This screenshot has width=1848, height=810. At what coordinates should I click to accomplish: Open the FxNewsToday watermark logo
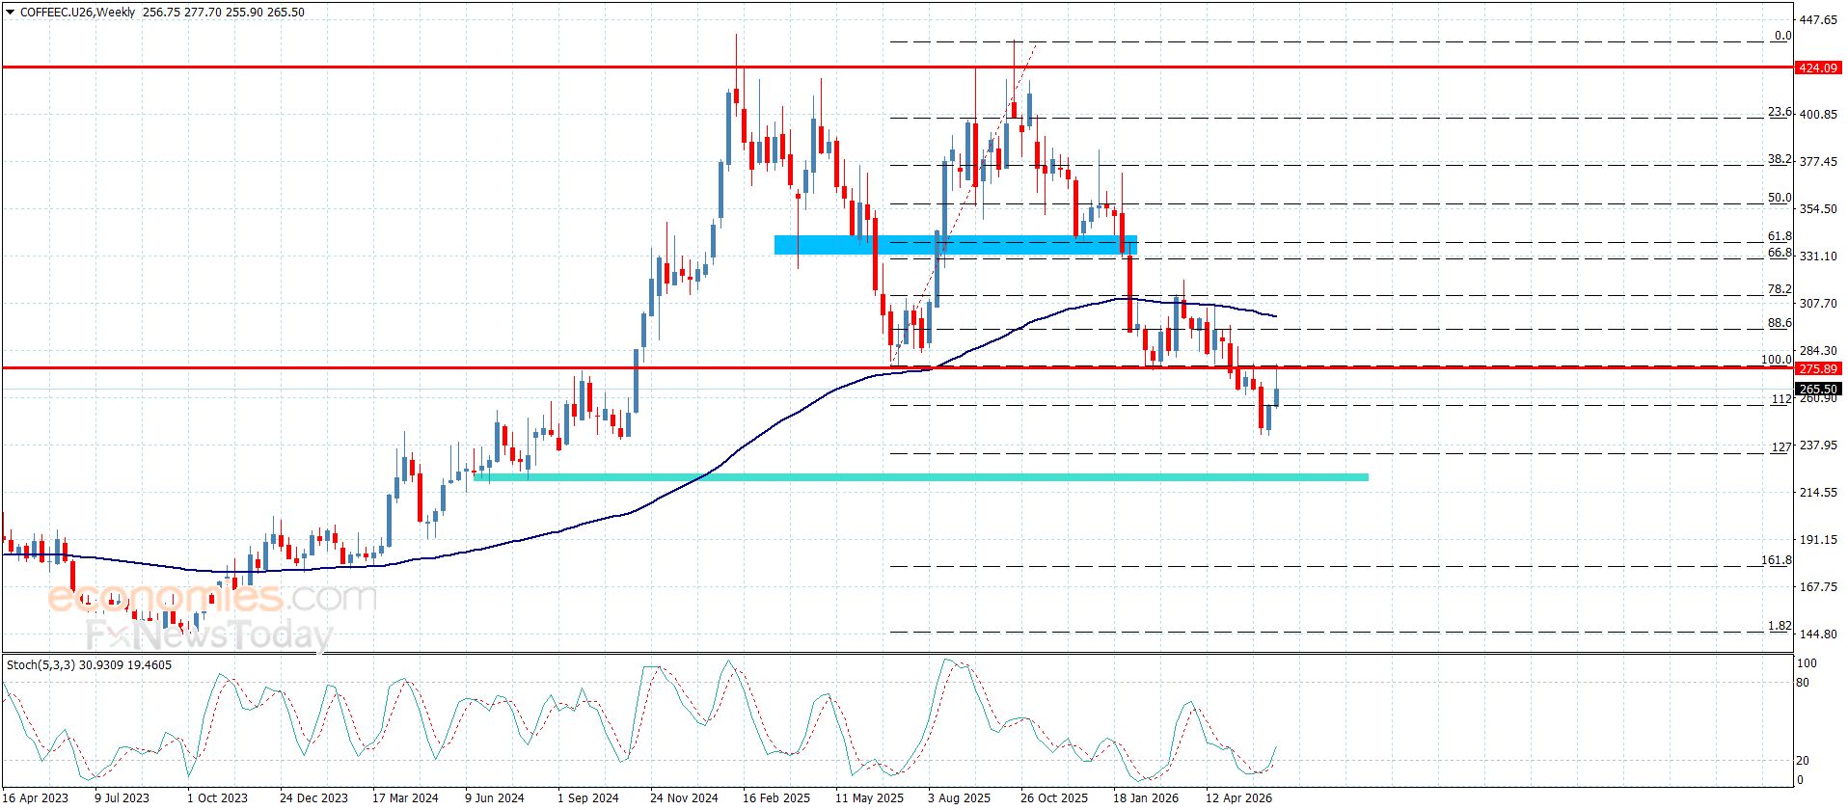(x=208, y=635)
